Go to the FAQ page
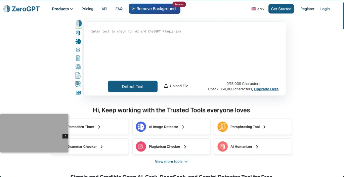The width and height of the screenshot is (344, 177). (x=119, y=9)
